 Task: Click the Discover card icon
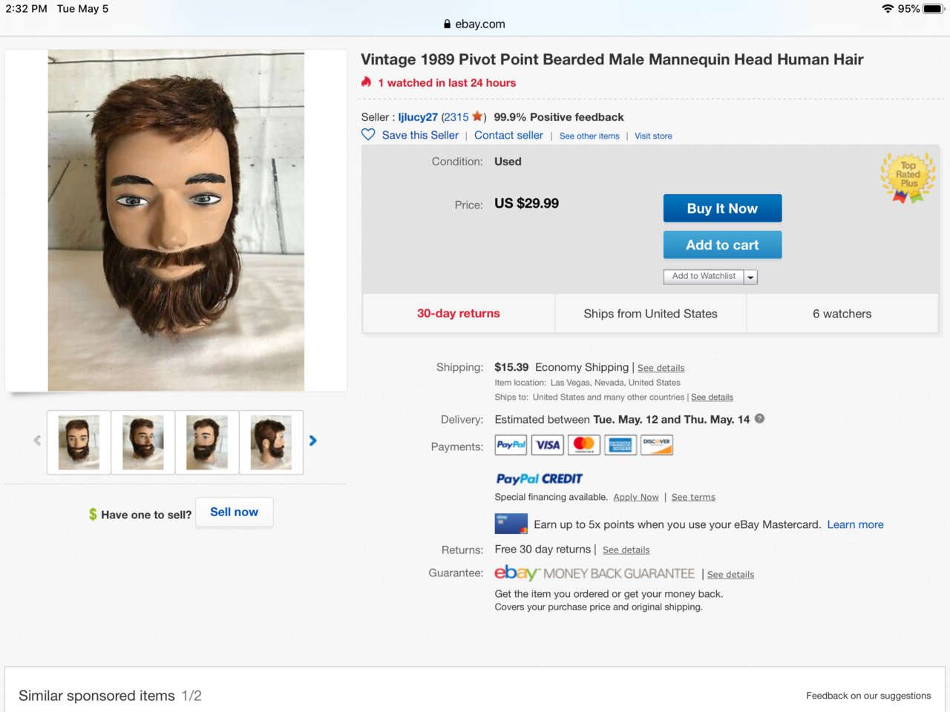(x=657, y=445)
